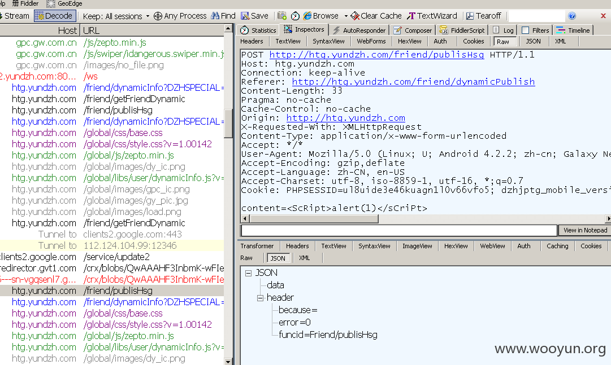Select the request Auth tab

click(x=440, y=41)
